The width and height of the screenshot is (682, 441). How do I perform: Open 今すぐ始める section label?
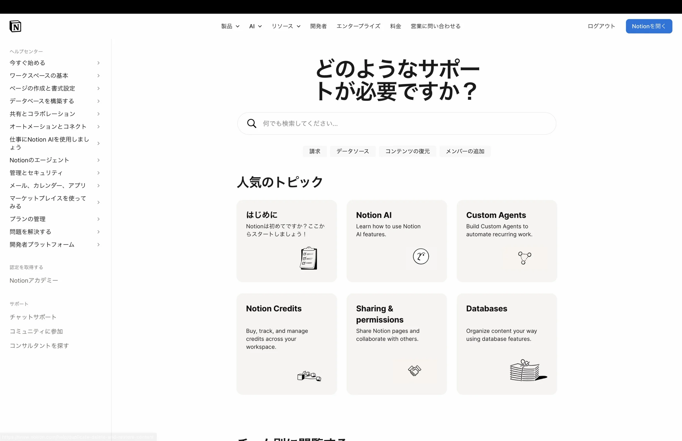coord(28,63)
